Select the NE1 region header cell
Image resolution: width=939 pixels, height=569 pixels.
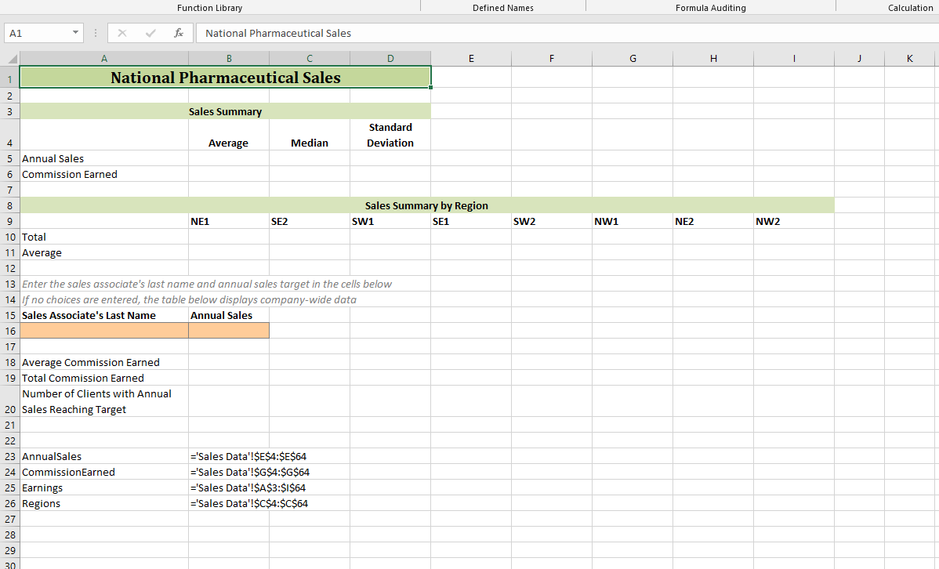(x=228, y=221)
